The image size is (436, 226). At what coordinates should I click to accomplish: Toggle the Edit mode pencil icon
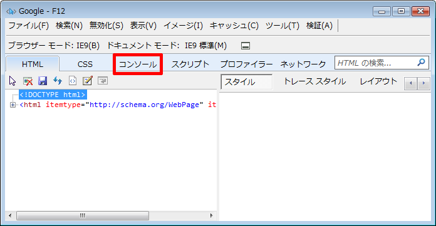(x=88, y=81)
